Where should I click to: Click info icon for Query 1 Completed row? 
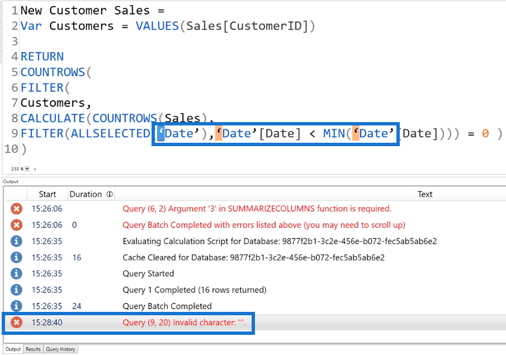click(x=16, y=289)
